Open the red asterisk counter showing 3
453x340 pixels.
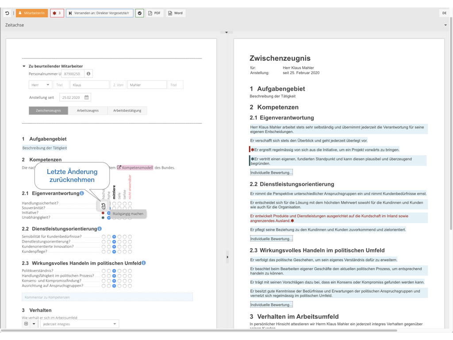(x=57, y=13)
